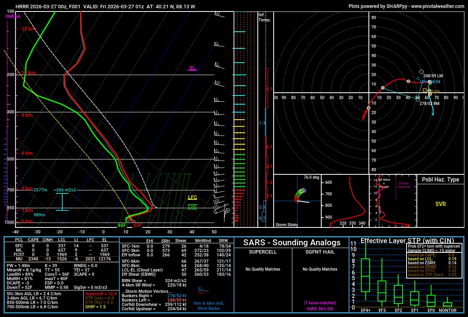Click the Psbl Haz. Type header

tap(440, 180)
